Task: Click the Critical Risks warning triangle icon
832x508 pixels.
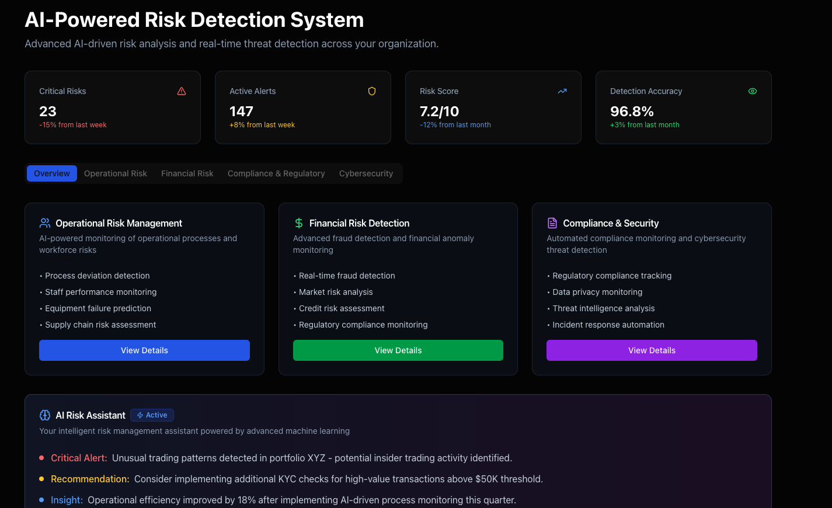Action: click(x=181, y=91)
